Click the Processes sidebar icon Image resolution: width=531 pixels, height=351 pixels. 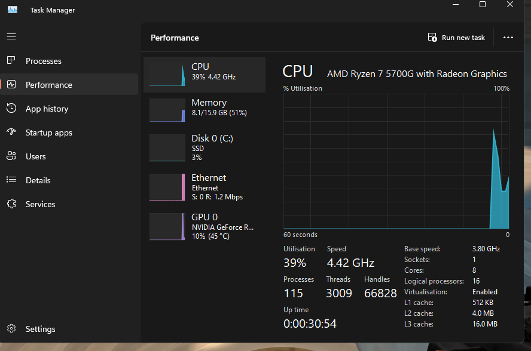tap(11, 60)
